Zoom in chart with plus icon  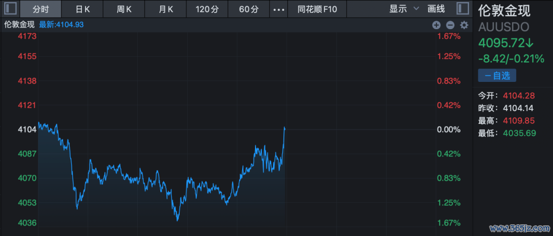tap(436, 25)
